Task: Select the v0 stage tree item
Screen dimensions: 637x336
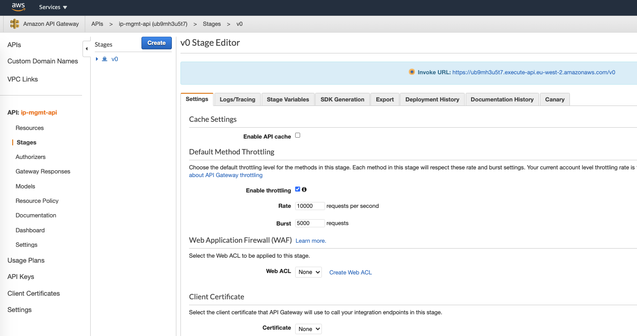Action: point(115,59)
